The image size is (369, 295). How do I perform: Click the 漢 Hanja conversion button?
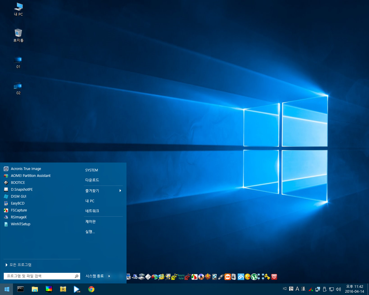(303, 289)
